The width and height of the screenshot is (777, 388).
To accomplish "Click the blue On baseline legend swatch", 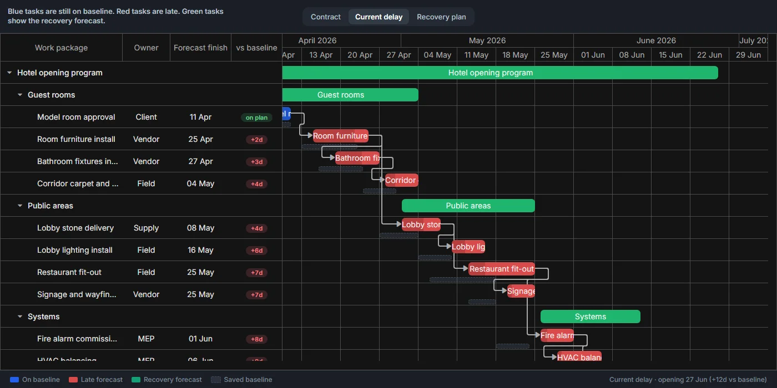I will 14,380.
